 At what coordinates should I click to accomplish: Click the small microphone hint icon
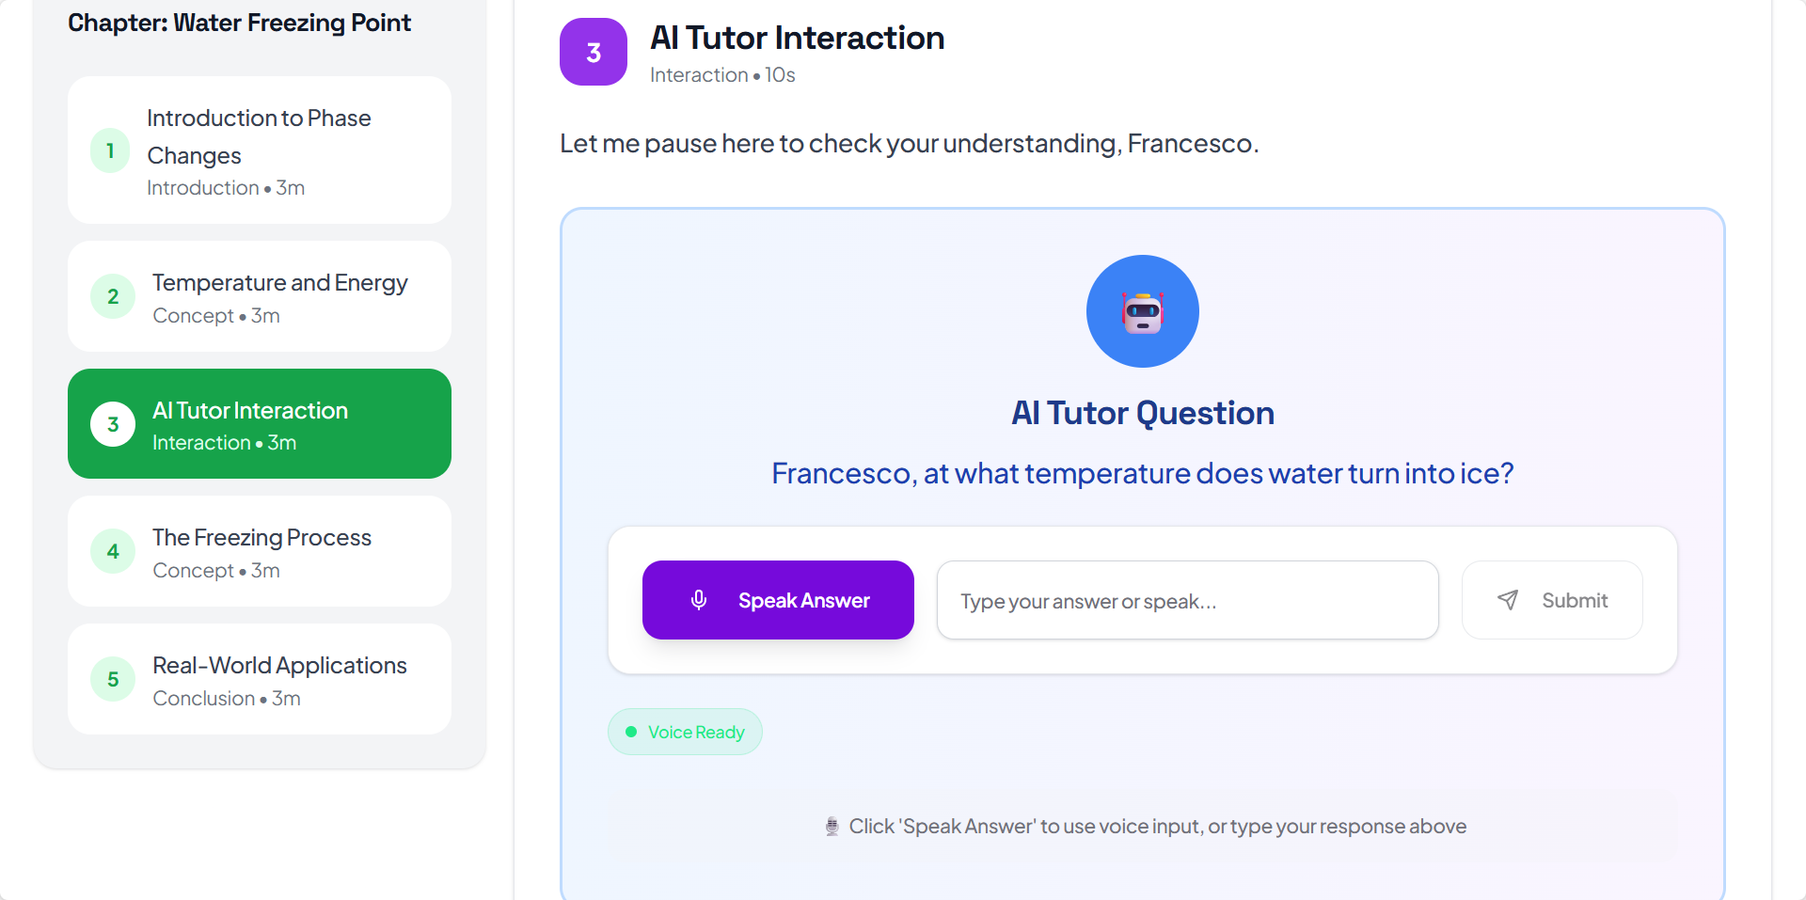[x=832, y=827]
